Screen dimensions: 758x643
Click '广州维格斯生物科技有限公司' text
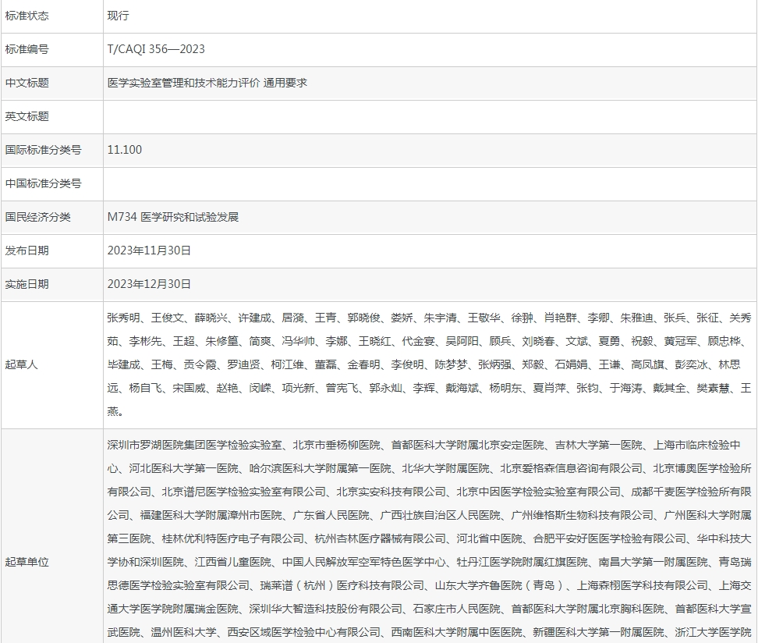click(x=582, y=515)
